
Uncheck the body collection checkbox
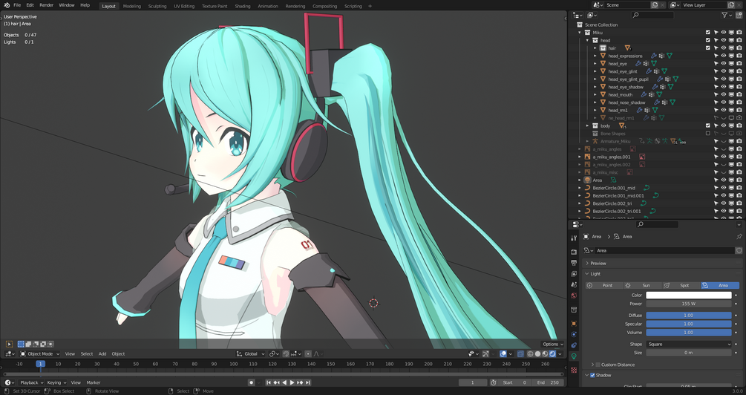click(x=708, y=126)
